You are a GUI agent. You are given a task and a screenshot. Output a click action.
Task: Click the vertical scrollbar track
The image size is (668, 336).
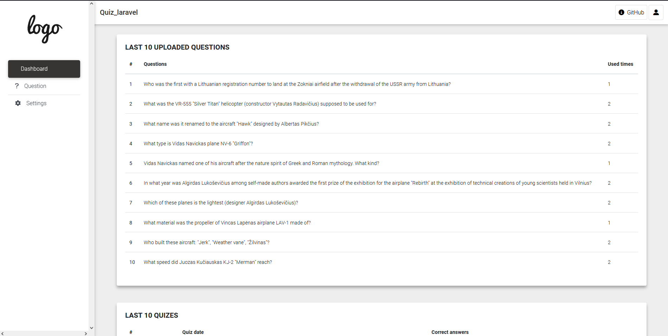tap(91, 176)
